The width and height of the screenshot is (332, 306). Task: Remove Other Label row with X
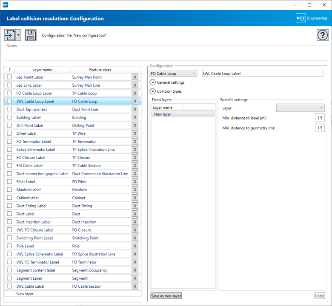point(135,133)
